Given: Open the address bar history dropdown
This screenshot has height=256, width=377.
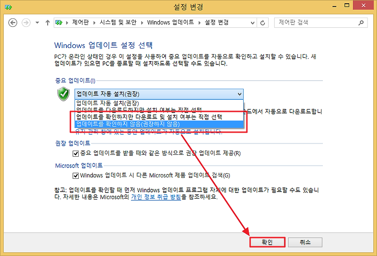Looking at the screenshot, I should [253, 23].
